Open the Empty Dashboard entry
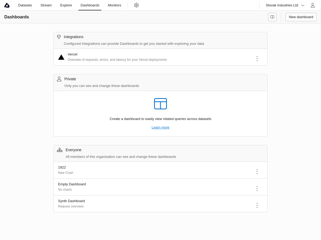The image size is (321, 240). pos(72,184)
